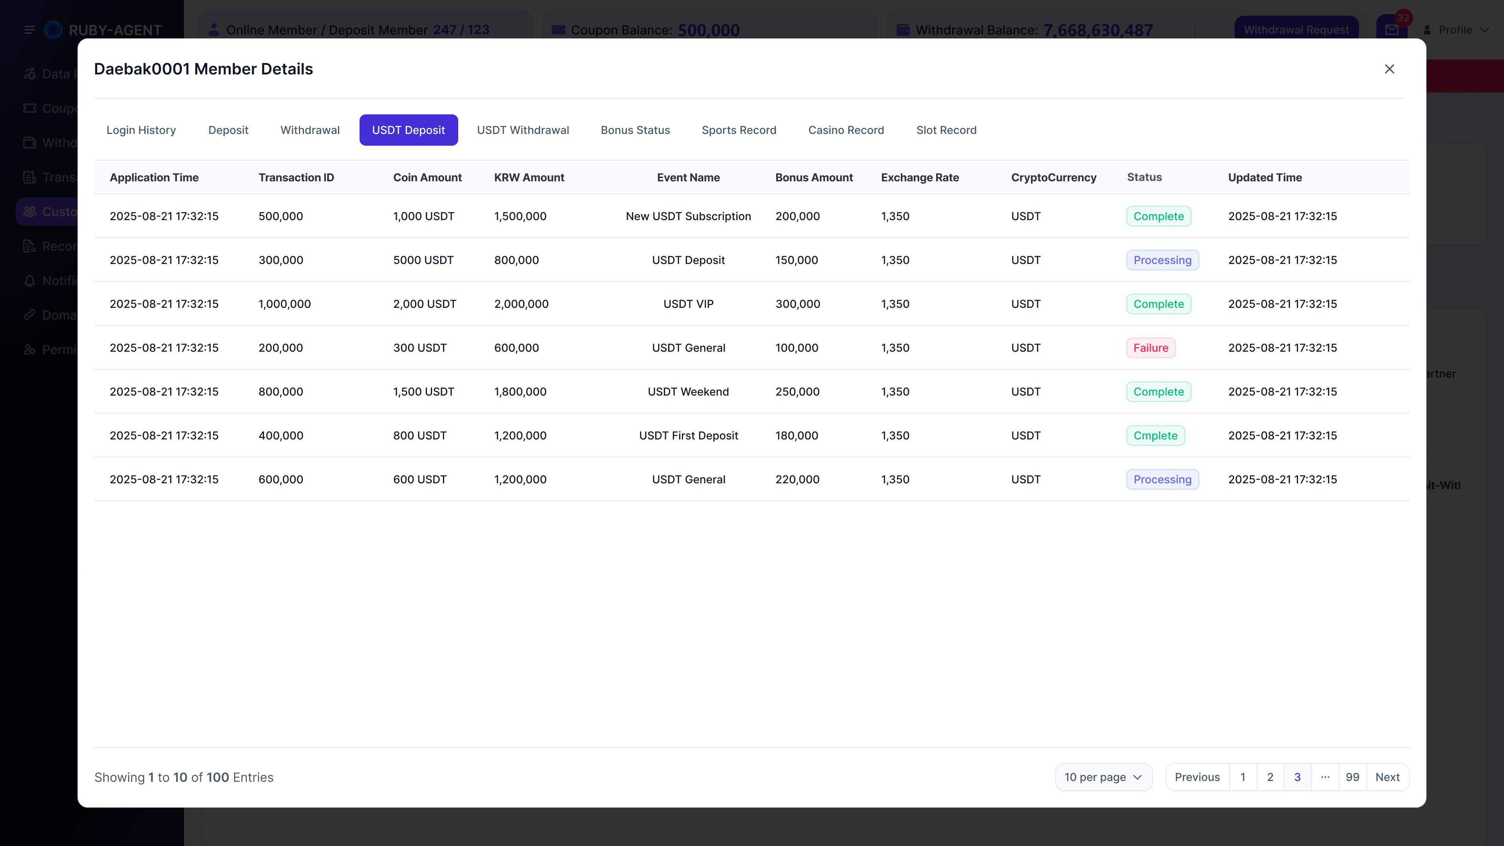1504x846 pixels.
Task: Click the New USDT Subscription event name
Action: point(689,216)
